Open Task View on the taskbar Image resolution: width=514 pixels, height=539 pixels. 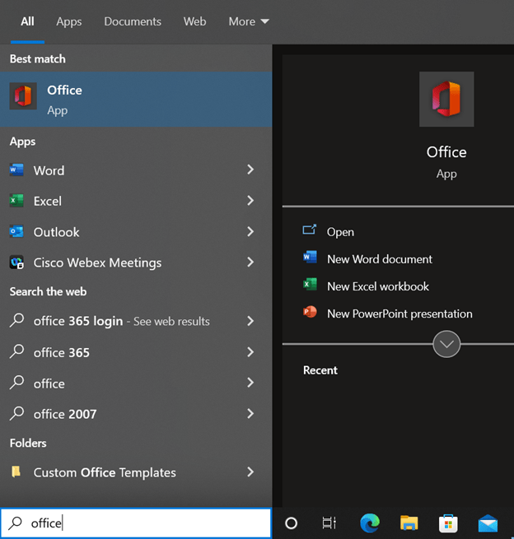click(x=329, y=523)
